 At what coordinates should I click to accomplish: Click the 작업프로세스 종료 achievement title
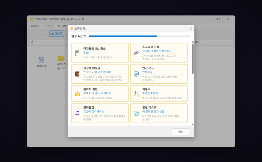point(94,48)
